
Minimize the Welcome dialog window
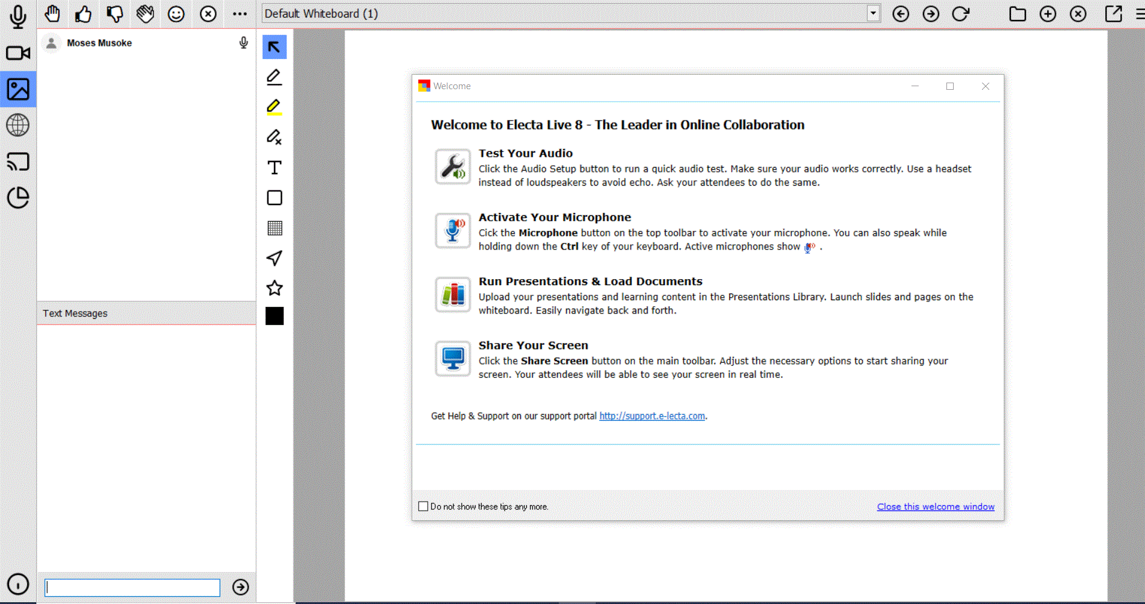coord(915,86)
